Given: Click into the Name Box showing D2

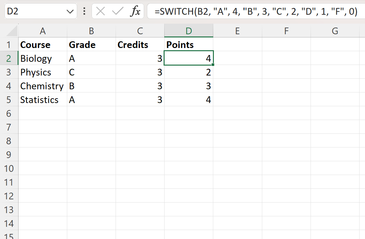Looking at the screenshot, I should 35,11.
